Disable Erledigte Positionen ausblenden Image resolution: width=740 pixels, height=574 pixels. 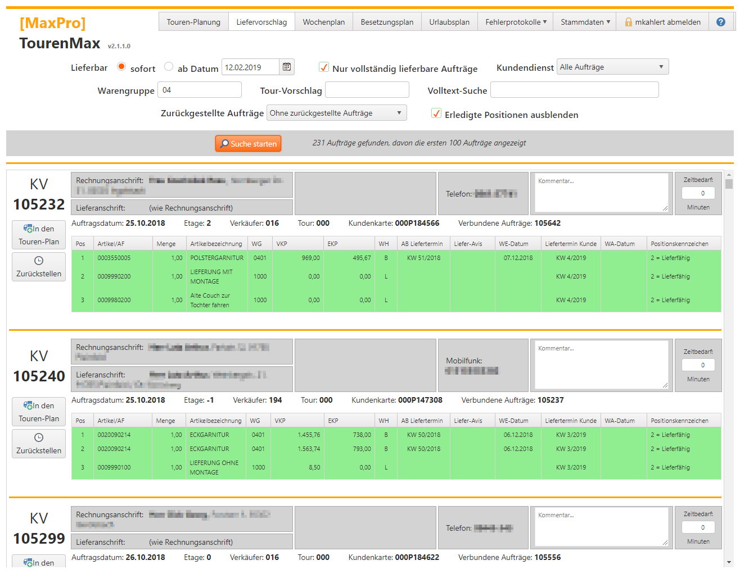(436, 113)
